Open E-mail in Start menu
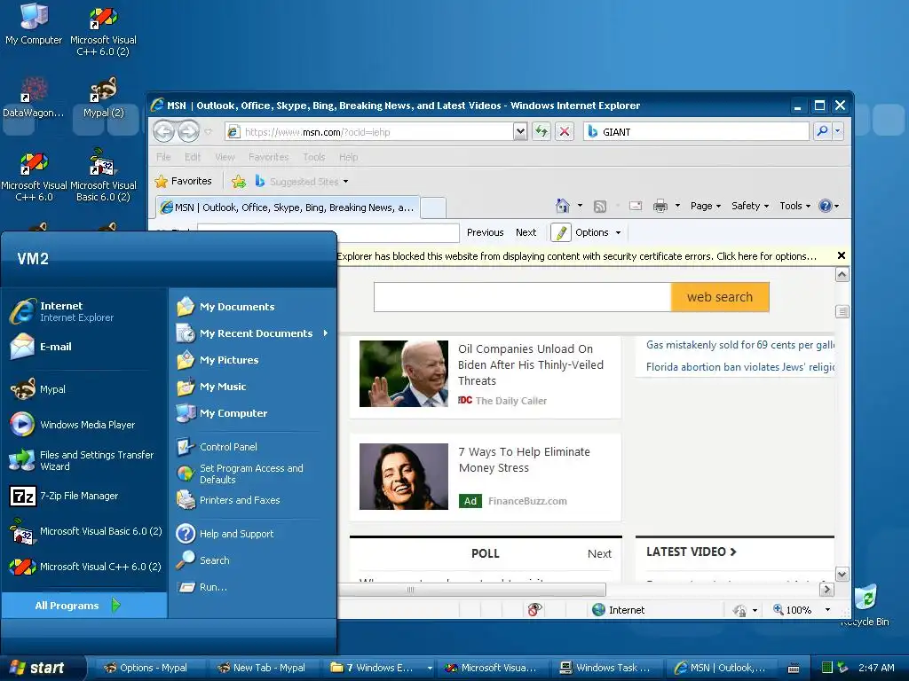This screenshot has height=681, width=909. pyautogui.click(x=84, y=347)
